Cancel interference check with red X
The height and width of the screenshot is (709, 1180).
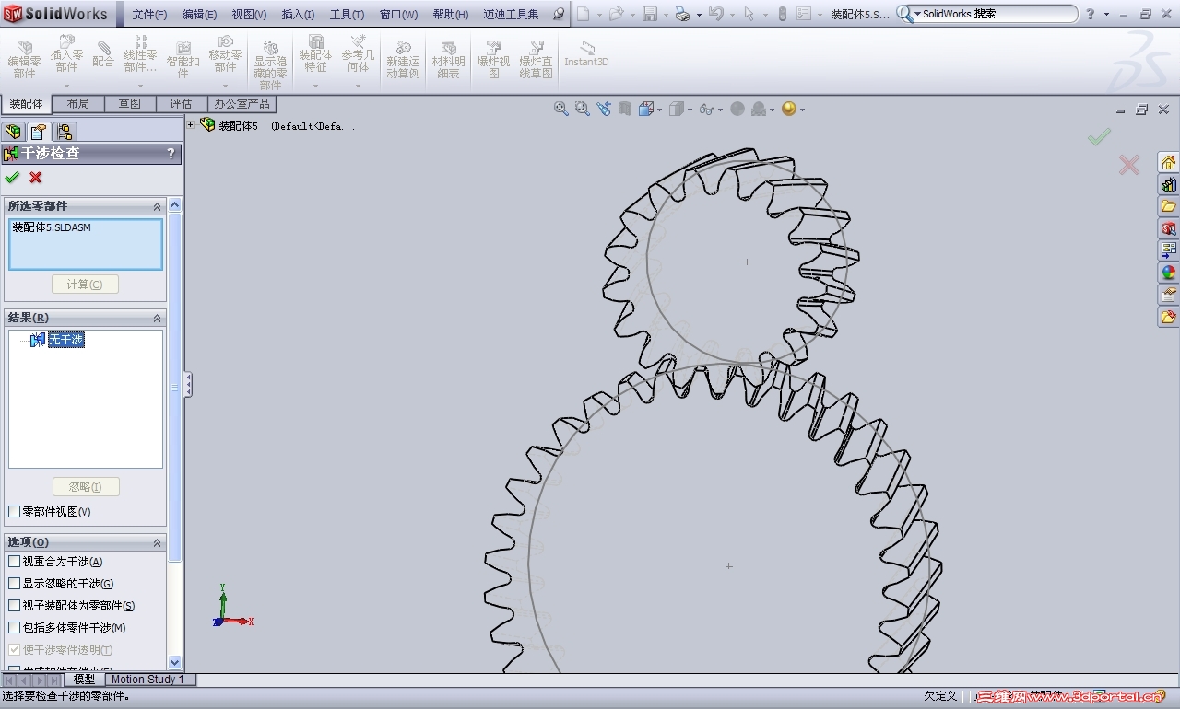(36, 178)
